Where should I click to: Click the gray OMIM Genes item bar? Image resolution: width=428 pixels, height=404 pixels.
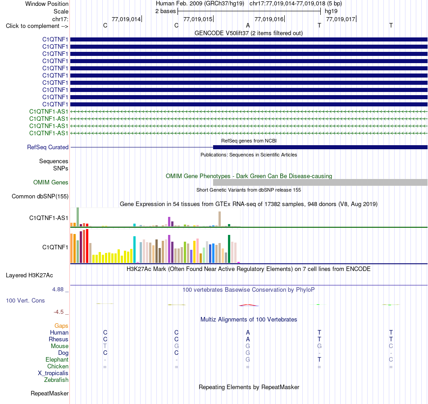click(x=320, y=182)
